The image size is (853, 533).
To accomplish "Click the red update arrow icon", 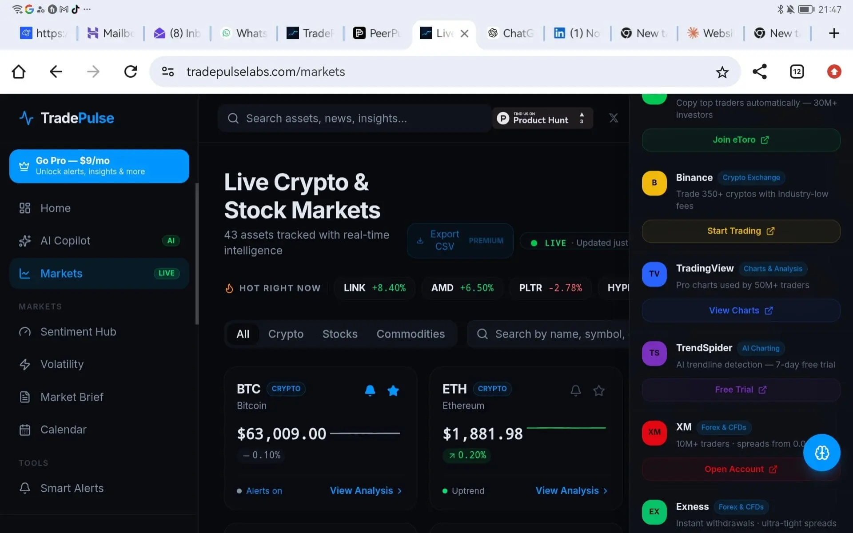I will pyautogui.click(x=834, y=72).
